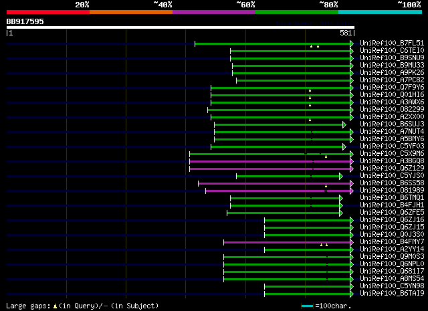Click the arrowhead ending the B6TMQ1 alignment
This screenshot has width=428, height=311.
341,199
